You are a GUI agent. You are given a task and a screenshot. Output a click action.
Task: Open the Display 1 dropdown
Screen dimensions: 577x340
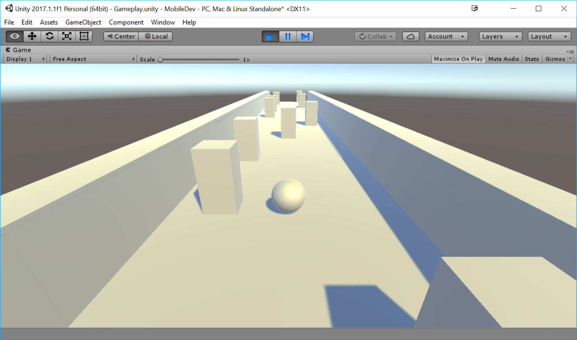point(25,59)
